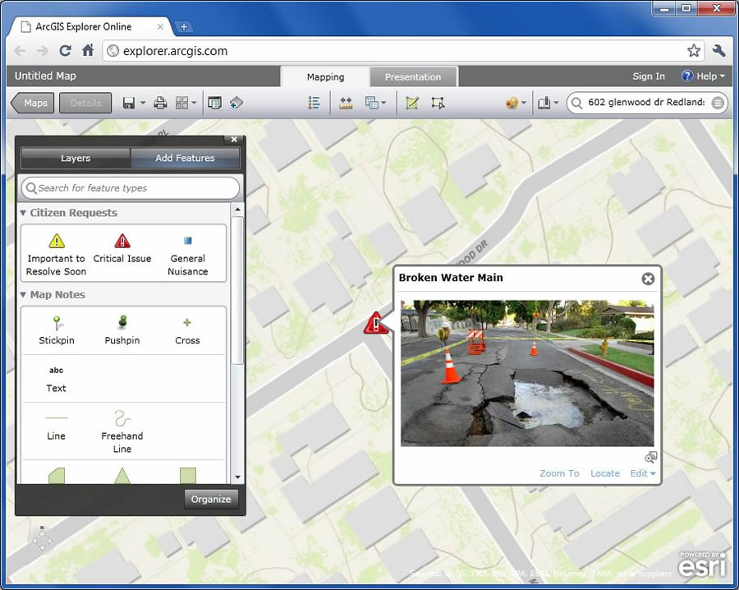The image size is (739, 590).
Task: Click the layer windows toolbar icon
Action: tap(371, 103)
